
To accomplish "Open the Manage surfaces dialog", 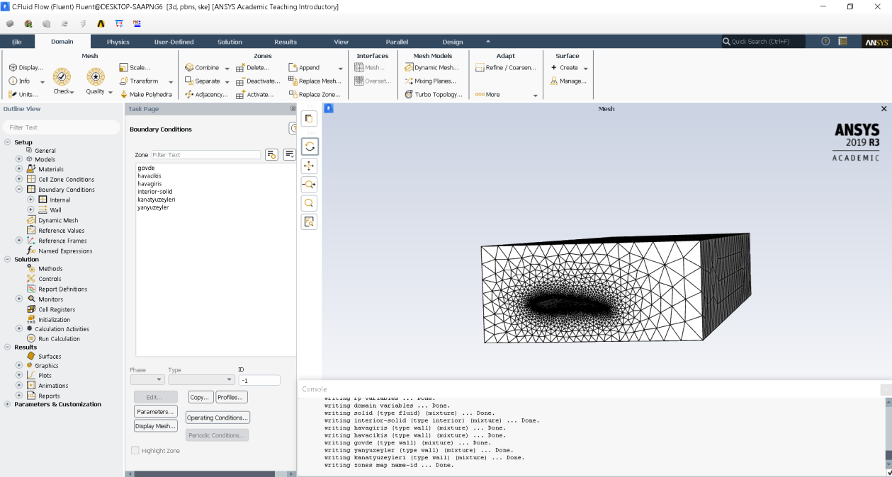I will (x=568, y=81).
